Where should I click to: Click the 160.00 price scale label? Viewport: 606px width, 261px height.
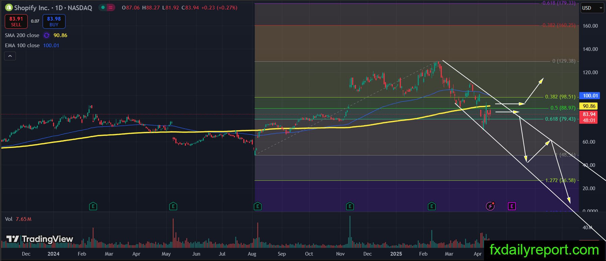[590, 26]
